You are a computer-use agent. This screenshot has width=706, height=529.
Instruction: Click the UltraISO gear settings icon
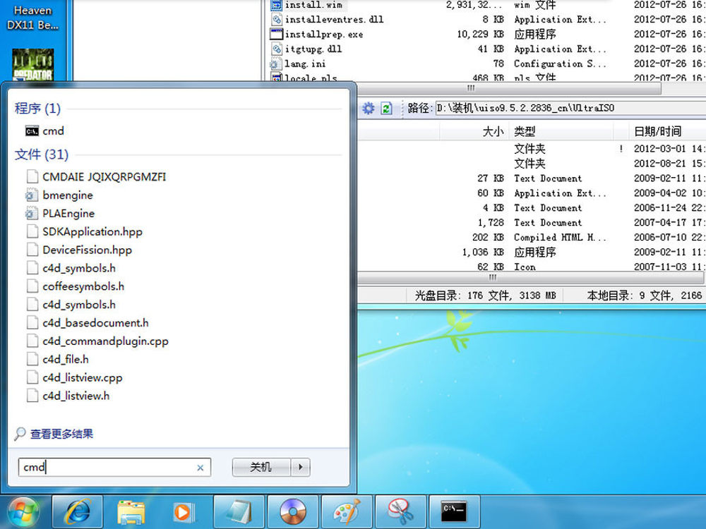tap(369, 108)
